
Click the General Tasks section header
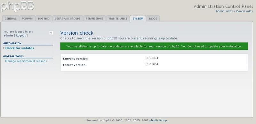[13, 56]
